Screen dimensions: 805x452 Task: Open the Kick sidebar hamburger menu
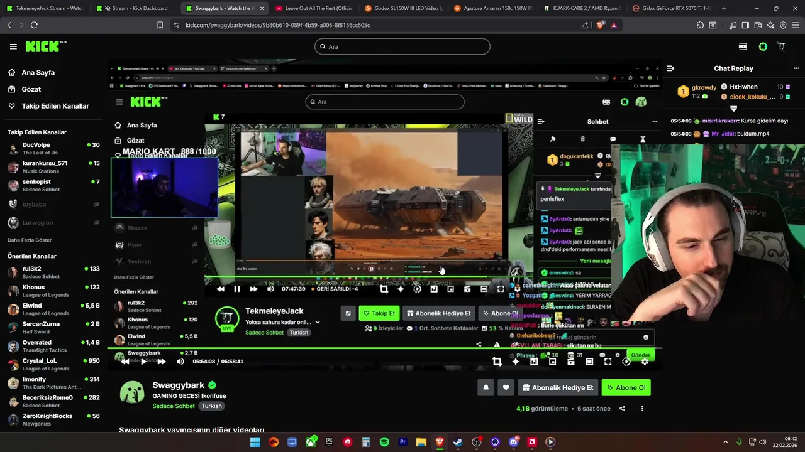pyautogui.click(x=13, y=46)
